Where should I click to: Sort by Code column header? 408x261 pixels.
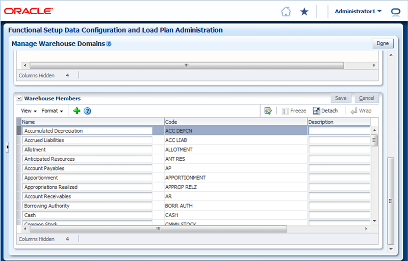[236, 122]
